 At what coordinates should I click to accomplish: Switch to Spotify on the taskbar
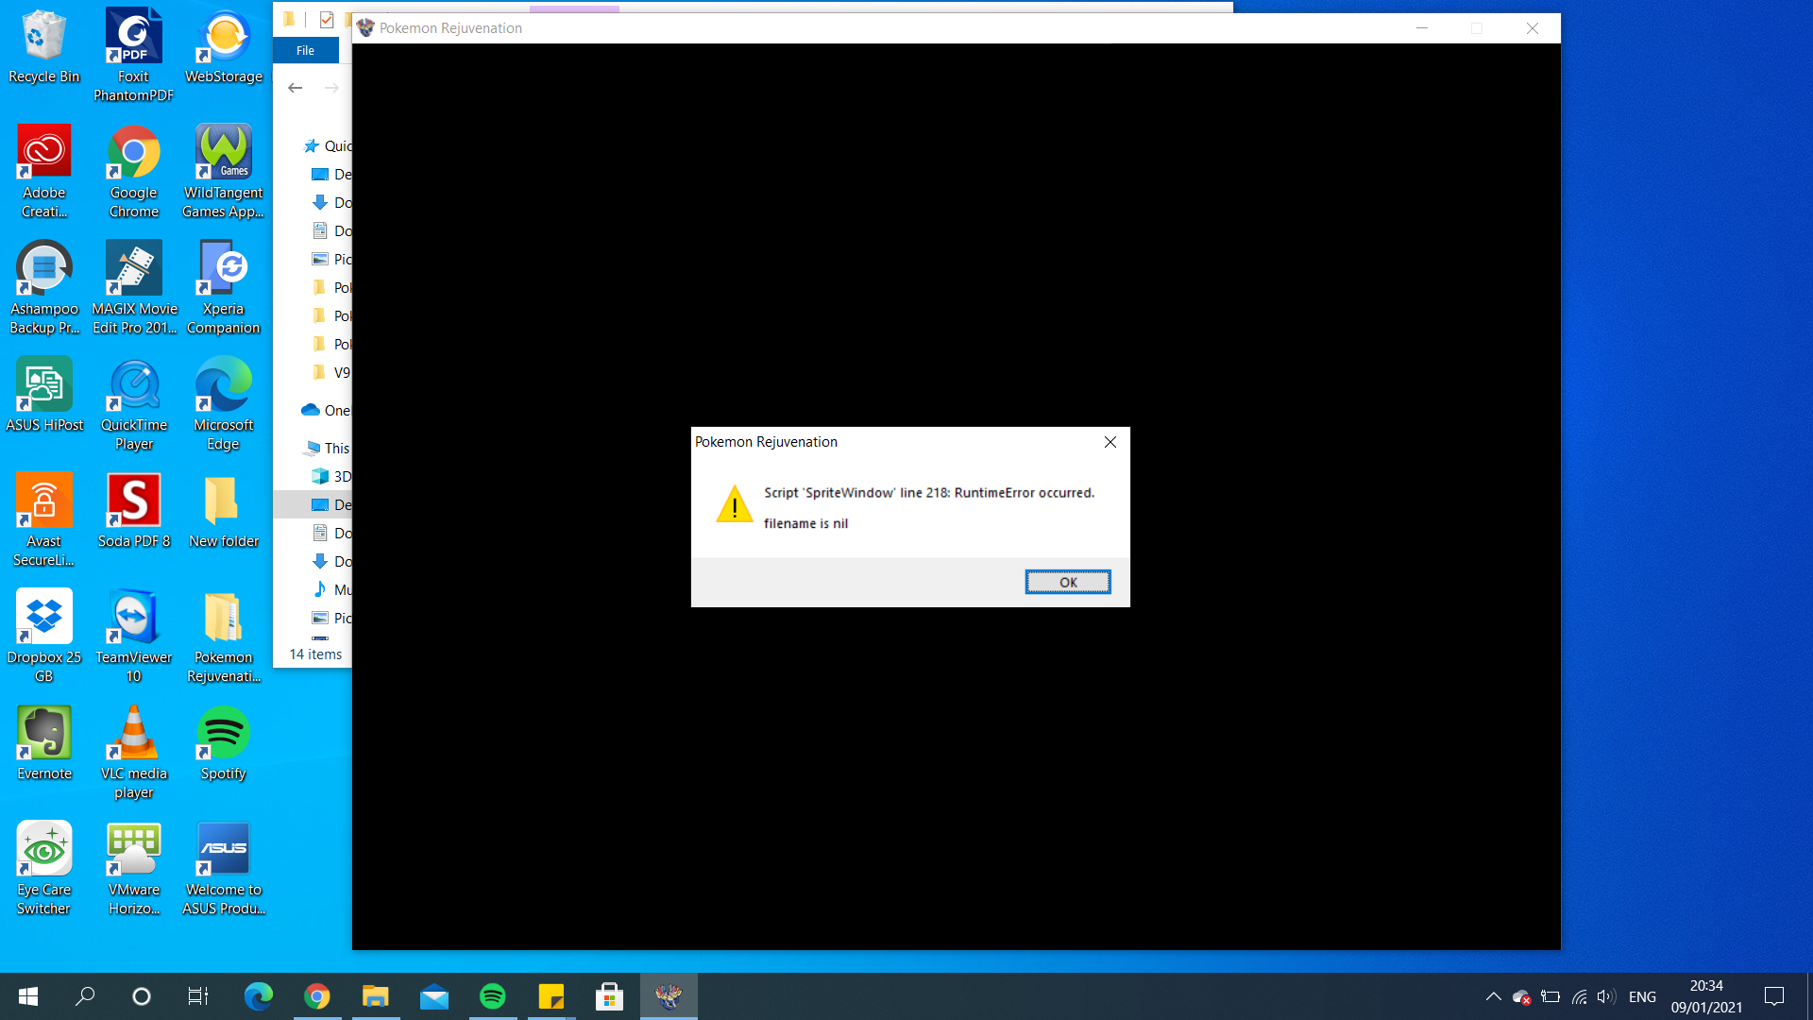click(493, 996)
